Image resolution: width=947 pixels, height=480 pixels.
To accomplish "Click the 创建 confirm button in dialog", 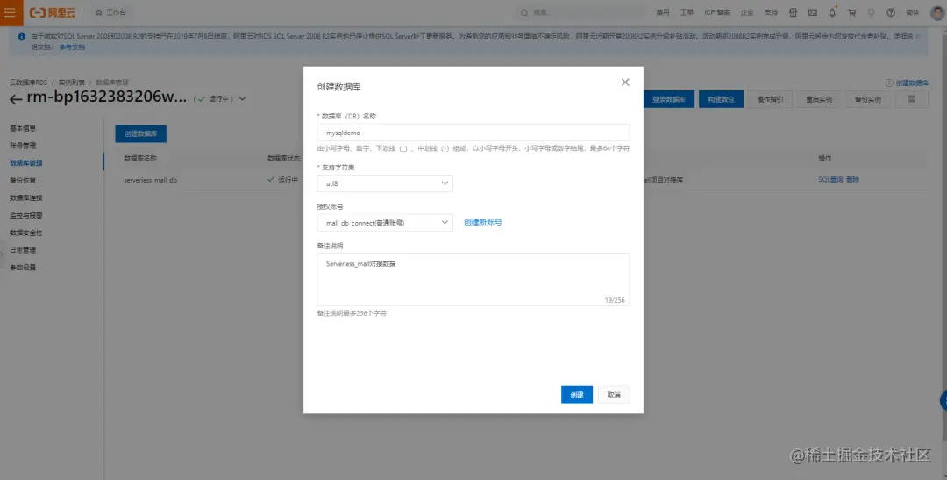I will (x=577, y=395).
